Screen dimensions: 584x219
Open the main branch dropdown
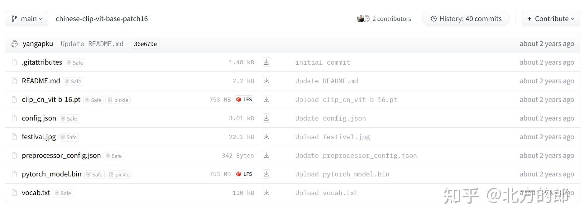26,19
